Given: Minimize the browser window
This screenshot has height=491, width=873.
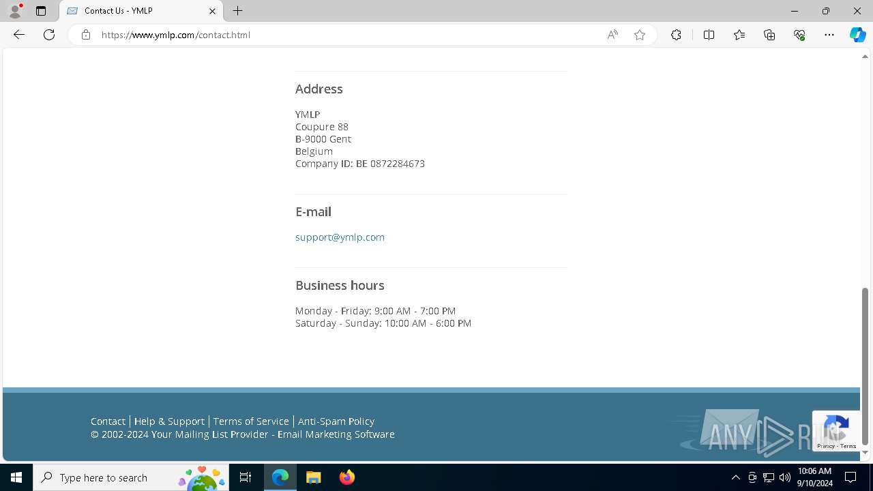Looking at the screenshot, I should click(794, 11).
